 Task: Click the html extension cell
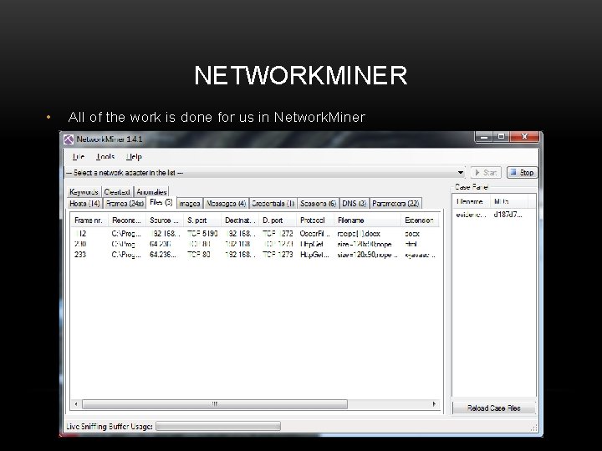411,244
